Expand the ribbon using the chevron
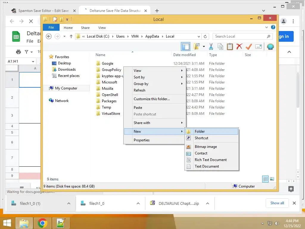The width and height of the screenshot is (305, 229). coord(267,27)
